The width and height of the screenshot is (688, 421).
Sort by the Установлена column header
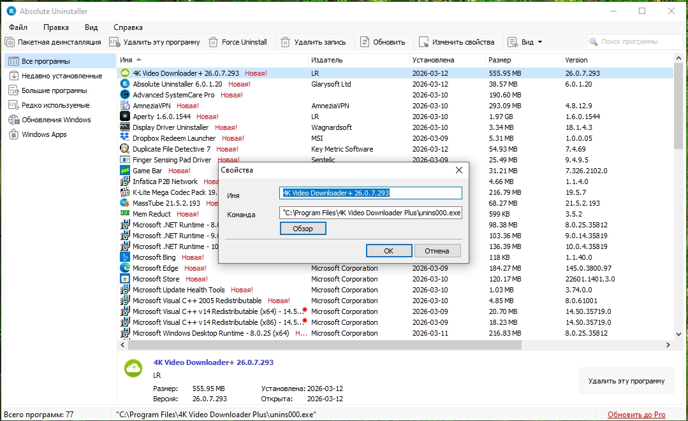(447, 60)
